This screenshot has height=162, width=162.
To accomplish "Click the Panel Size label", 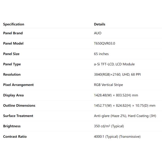I will [11, 54].
